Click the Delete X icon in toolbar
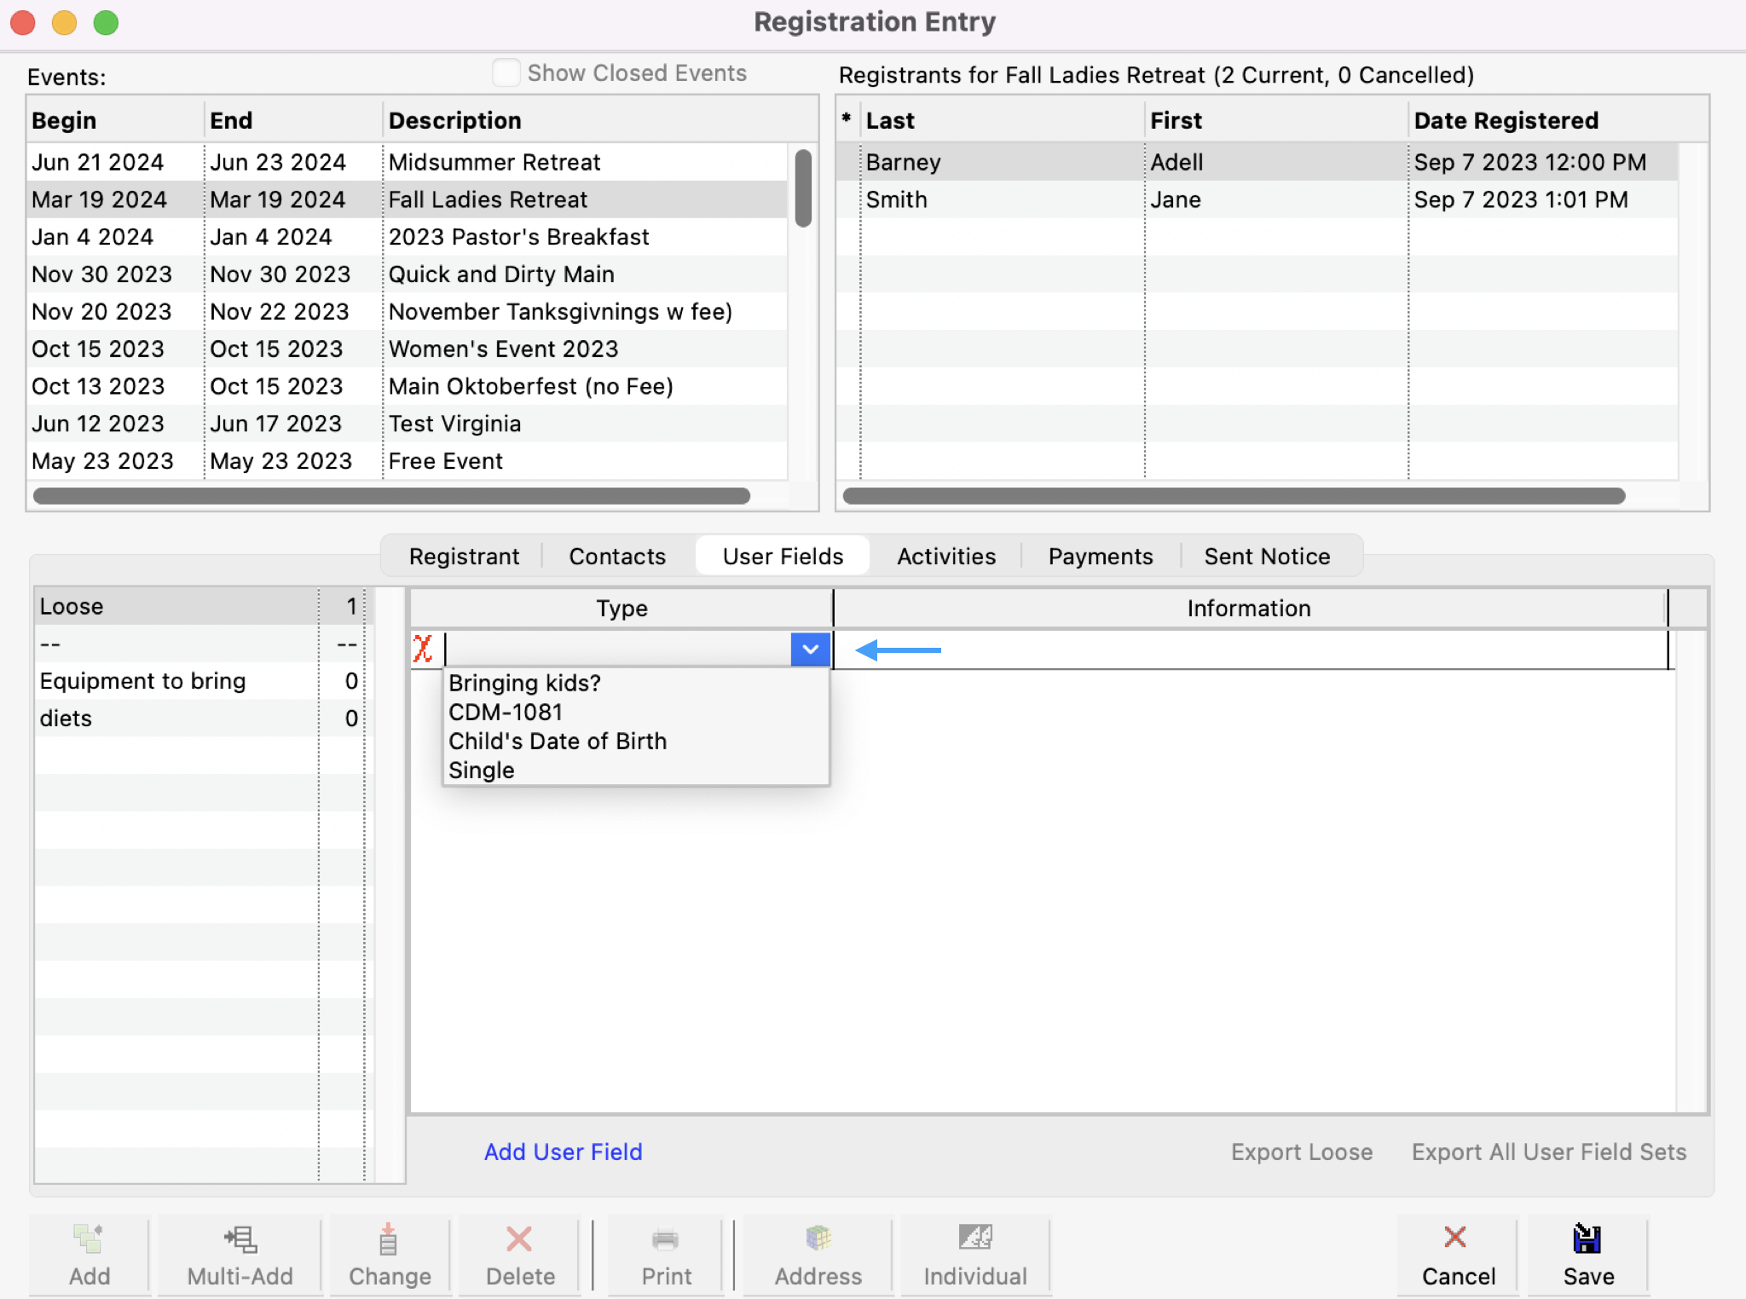 [518, 1238]
